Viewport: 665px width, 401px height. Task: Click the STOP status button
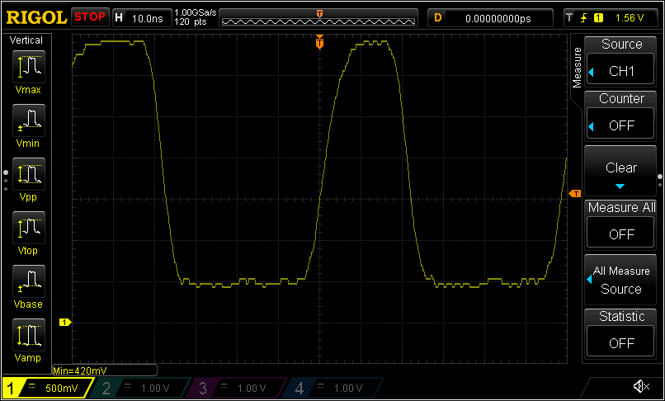[x=90, y=17]
